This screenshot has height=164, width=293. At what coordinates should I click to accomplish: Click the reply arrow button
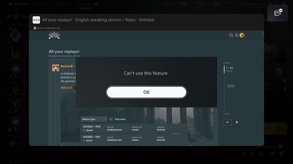click(x=227, y=122)
